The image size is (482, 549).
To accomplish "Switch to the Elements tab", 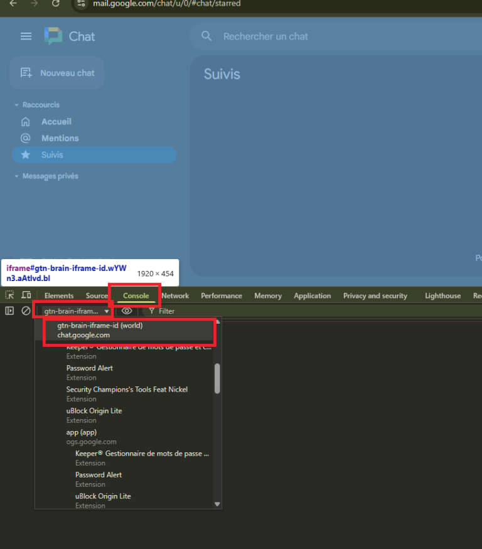I will point(59,296).
